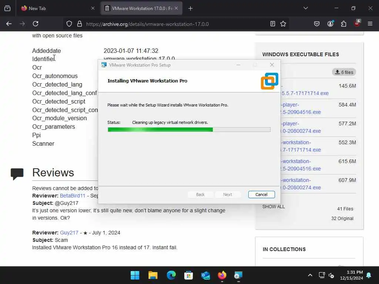The image size is (379, 284).
Task: Close the VMware Workstation 17.0.0 tab
Action: [176, 8]
